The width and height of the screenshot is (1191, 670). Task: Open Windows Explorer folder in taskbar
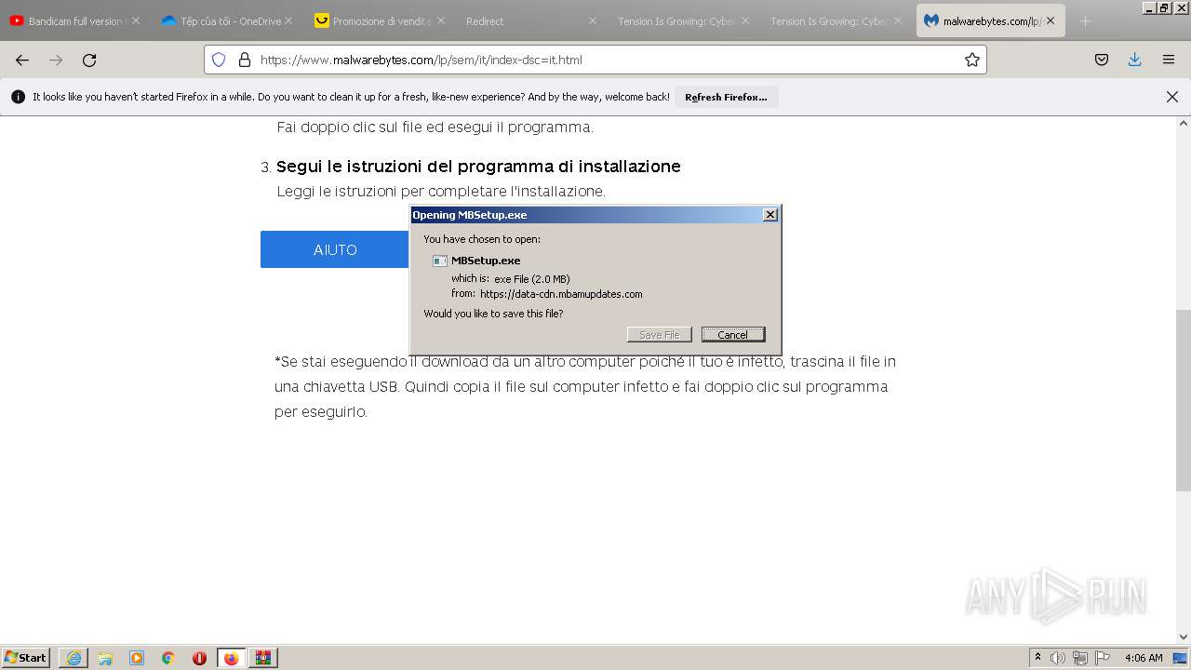[105, 658]
